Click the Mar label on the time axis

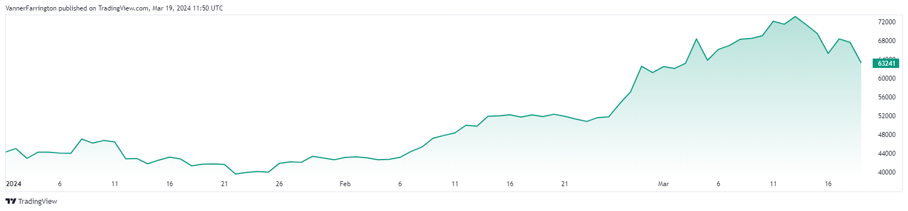click(663, 184)
